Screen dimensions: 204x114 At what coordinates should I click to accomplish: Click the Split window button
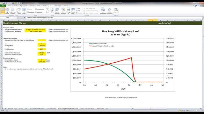[78, 9]
